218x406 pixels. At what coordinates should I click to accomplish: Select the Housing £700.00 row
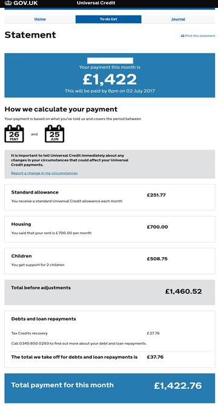(x=110, y=229)
